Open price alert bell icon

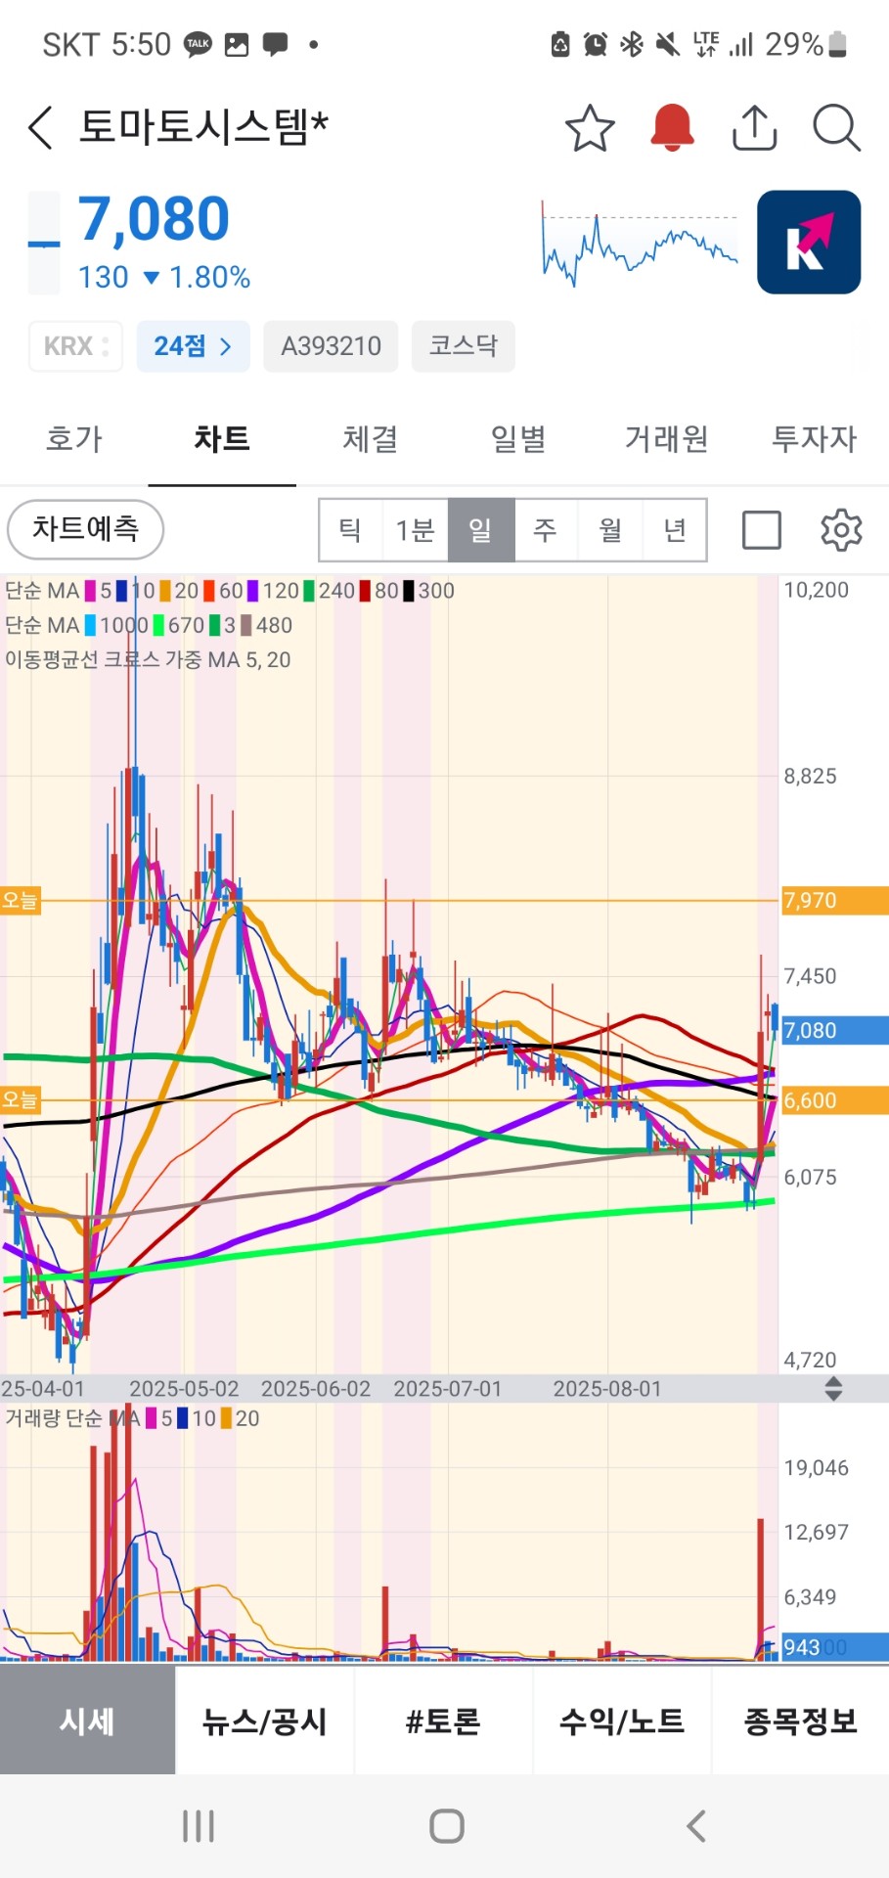[x=672, y=128]
